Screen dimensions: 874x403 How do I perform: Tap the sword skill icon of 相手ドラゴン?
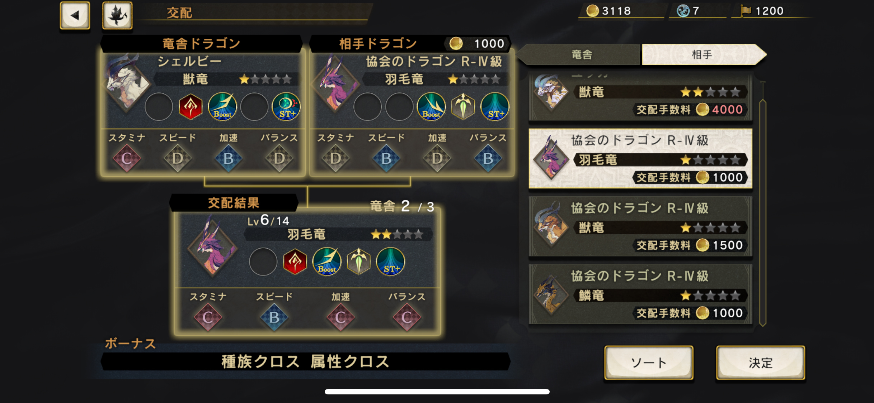pos(463,107)
